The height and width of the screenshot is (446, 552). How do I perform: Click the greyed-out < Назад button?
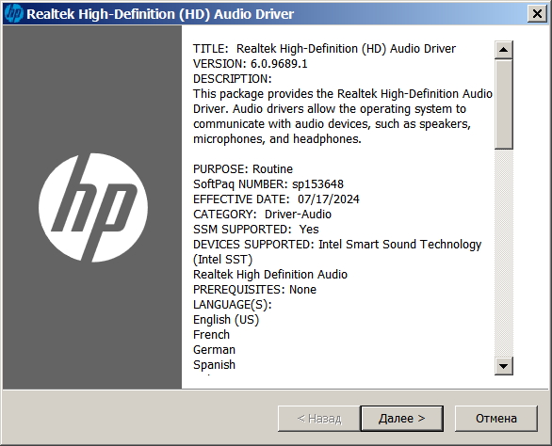pos(319,418)
